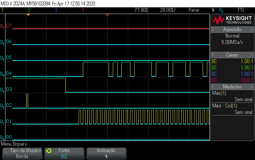The height and width of the screenshot is (160, 255).
Task: Click the blue DC 1.00:1 channel row
Action: [232, 74]
